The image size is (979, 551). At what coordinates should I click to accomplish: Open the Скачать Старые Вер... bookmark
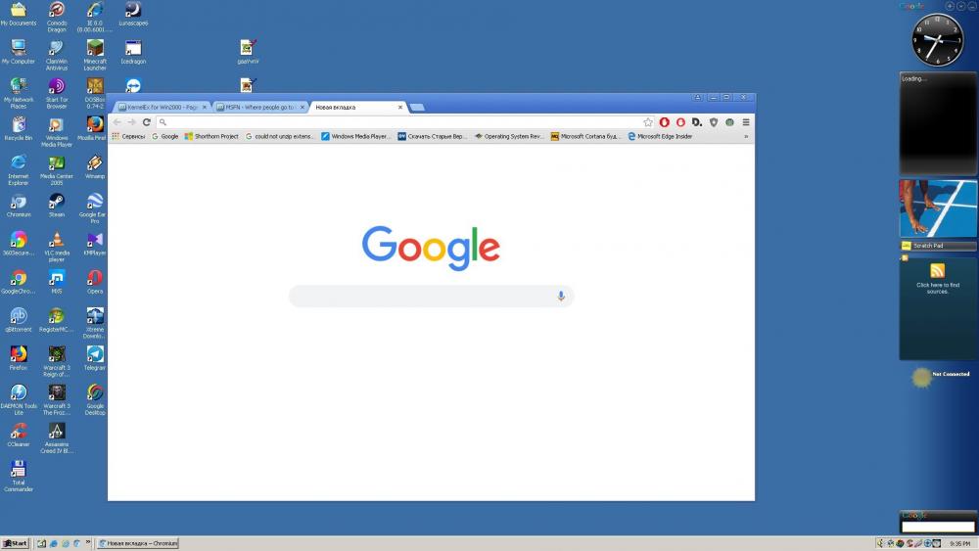click(x=432, y=136)
